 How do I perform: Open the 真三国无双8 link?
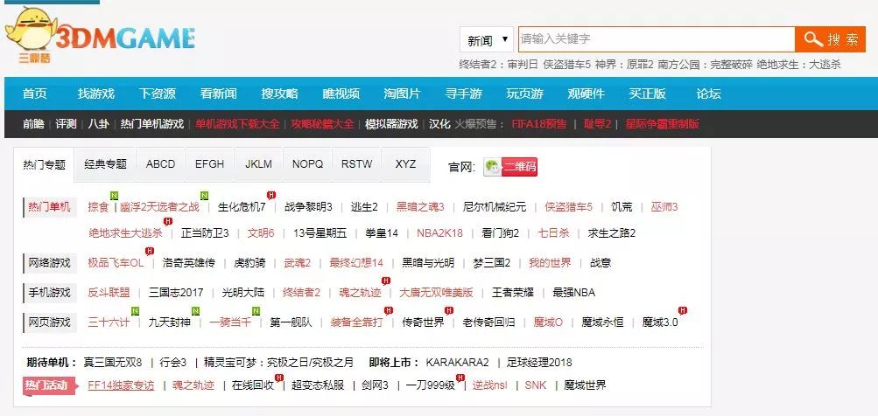point(113,363)
